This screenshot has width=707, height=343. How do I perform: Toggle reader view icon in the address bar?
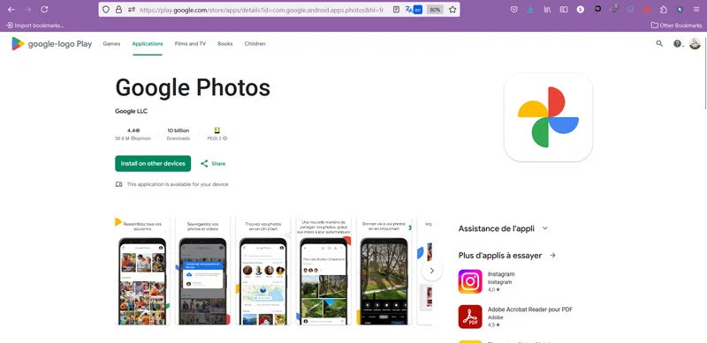396,10
